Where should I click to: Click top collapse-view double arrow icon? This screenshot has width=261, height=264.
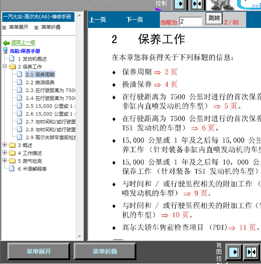197,4
